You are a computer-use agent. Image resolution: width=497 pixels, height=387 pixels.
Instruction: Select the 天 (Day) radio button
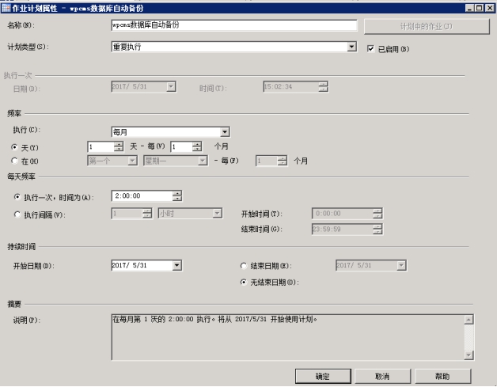pos(16,146)
